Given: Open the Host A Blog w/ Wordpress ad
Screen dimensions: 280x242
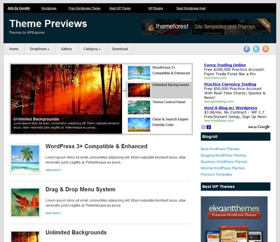Looking at the screenshot, I should pyautogui.click(x=230, y=108).
